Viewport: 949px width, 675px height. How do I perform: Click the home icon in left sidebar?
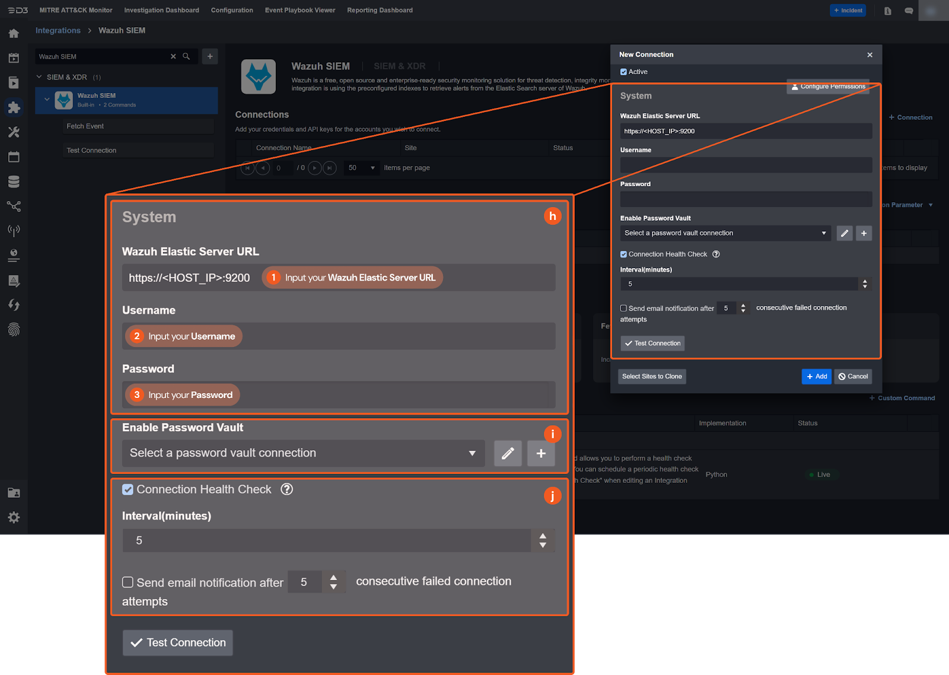14,34
